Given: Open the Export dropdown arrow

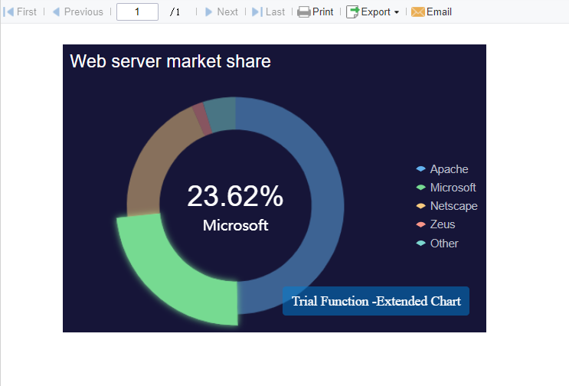Looking at the screenshot, I should click(x=397, y=12).
